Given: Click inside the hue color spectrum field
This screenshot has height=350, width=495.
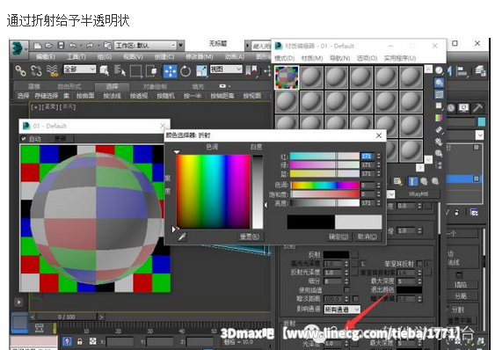Looking at the screenshot, I should [x=213, y=192].
